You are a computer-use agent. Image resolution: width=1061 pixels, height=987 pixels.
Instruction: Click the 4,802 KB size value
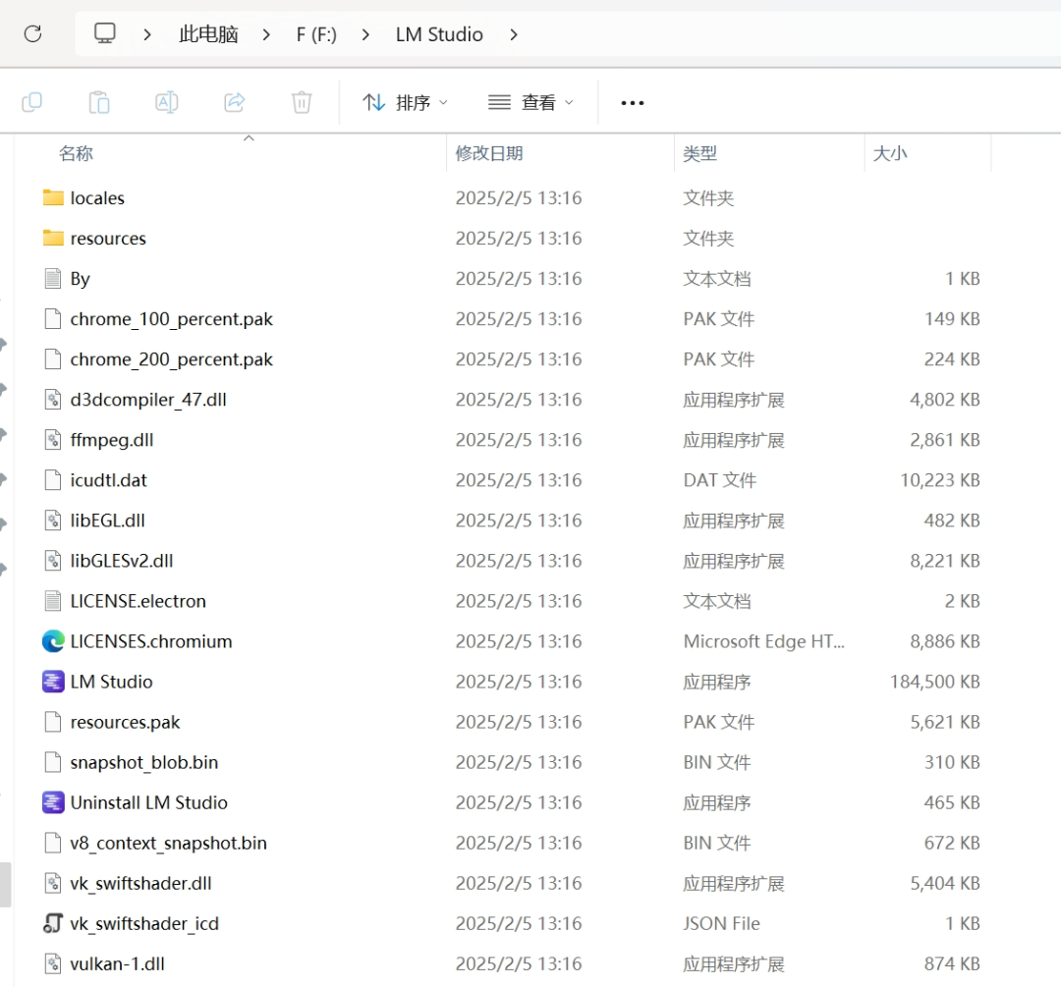(x=945, y=400)
